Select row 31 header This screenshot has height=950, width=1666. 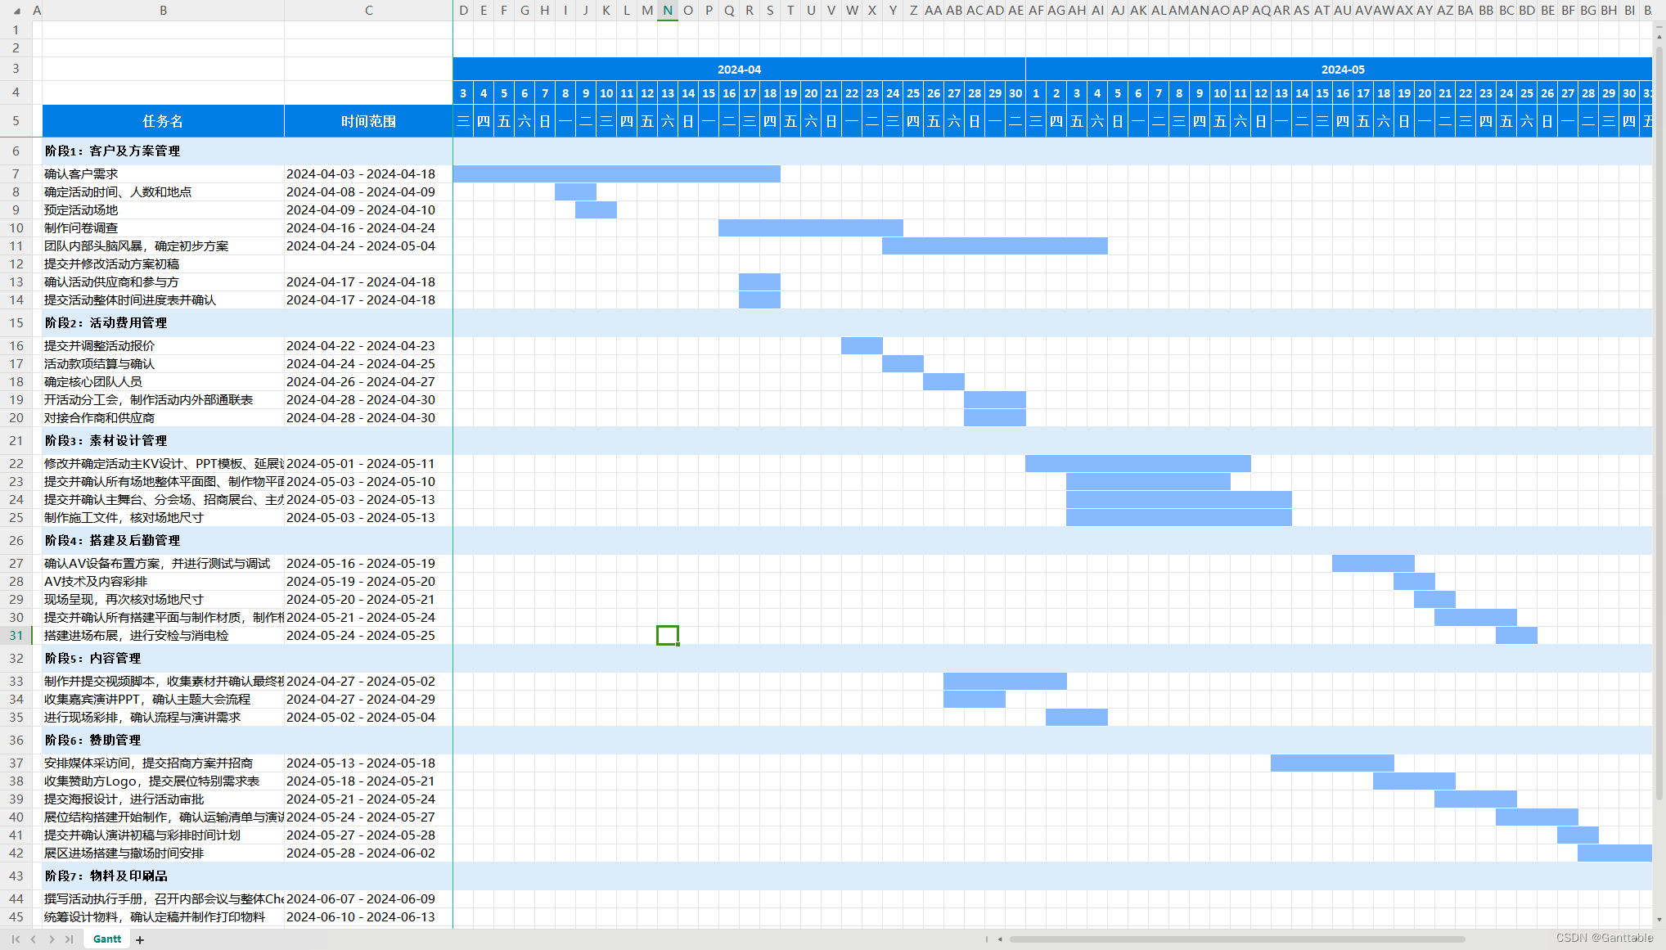[x=16, y=636]
